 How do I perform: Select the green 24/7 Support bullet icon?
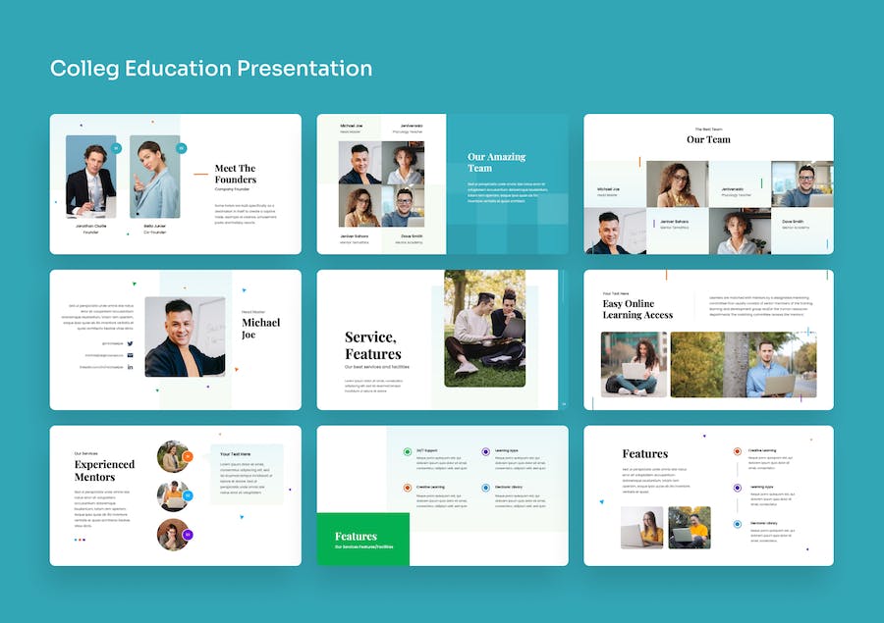[x=408, y=451]
